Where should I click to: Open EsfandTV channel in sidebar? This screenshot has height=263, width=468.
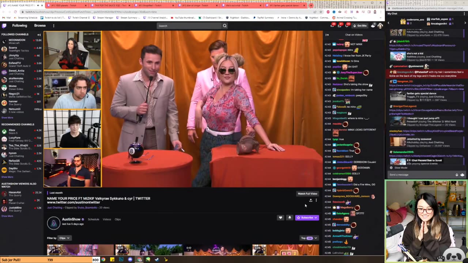pos(21,64)
